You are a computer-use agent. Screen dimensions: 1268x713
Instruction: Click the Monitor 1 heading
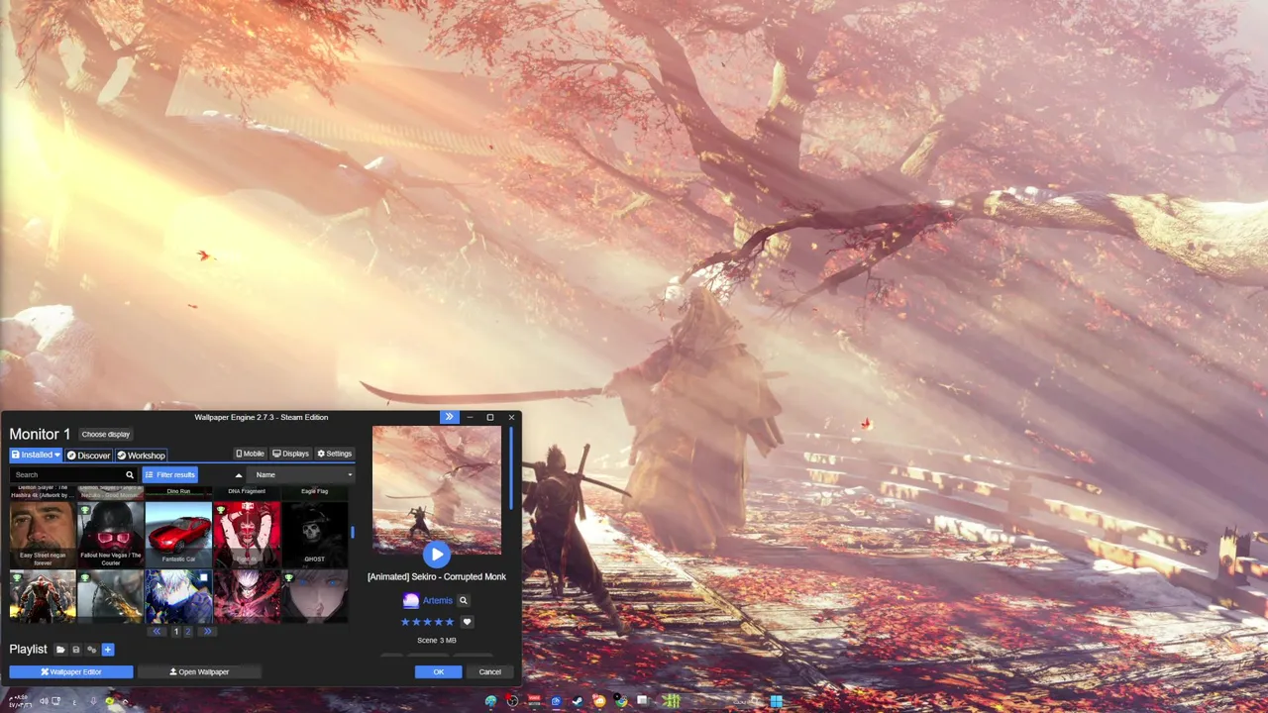pos(40,434)
